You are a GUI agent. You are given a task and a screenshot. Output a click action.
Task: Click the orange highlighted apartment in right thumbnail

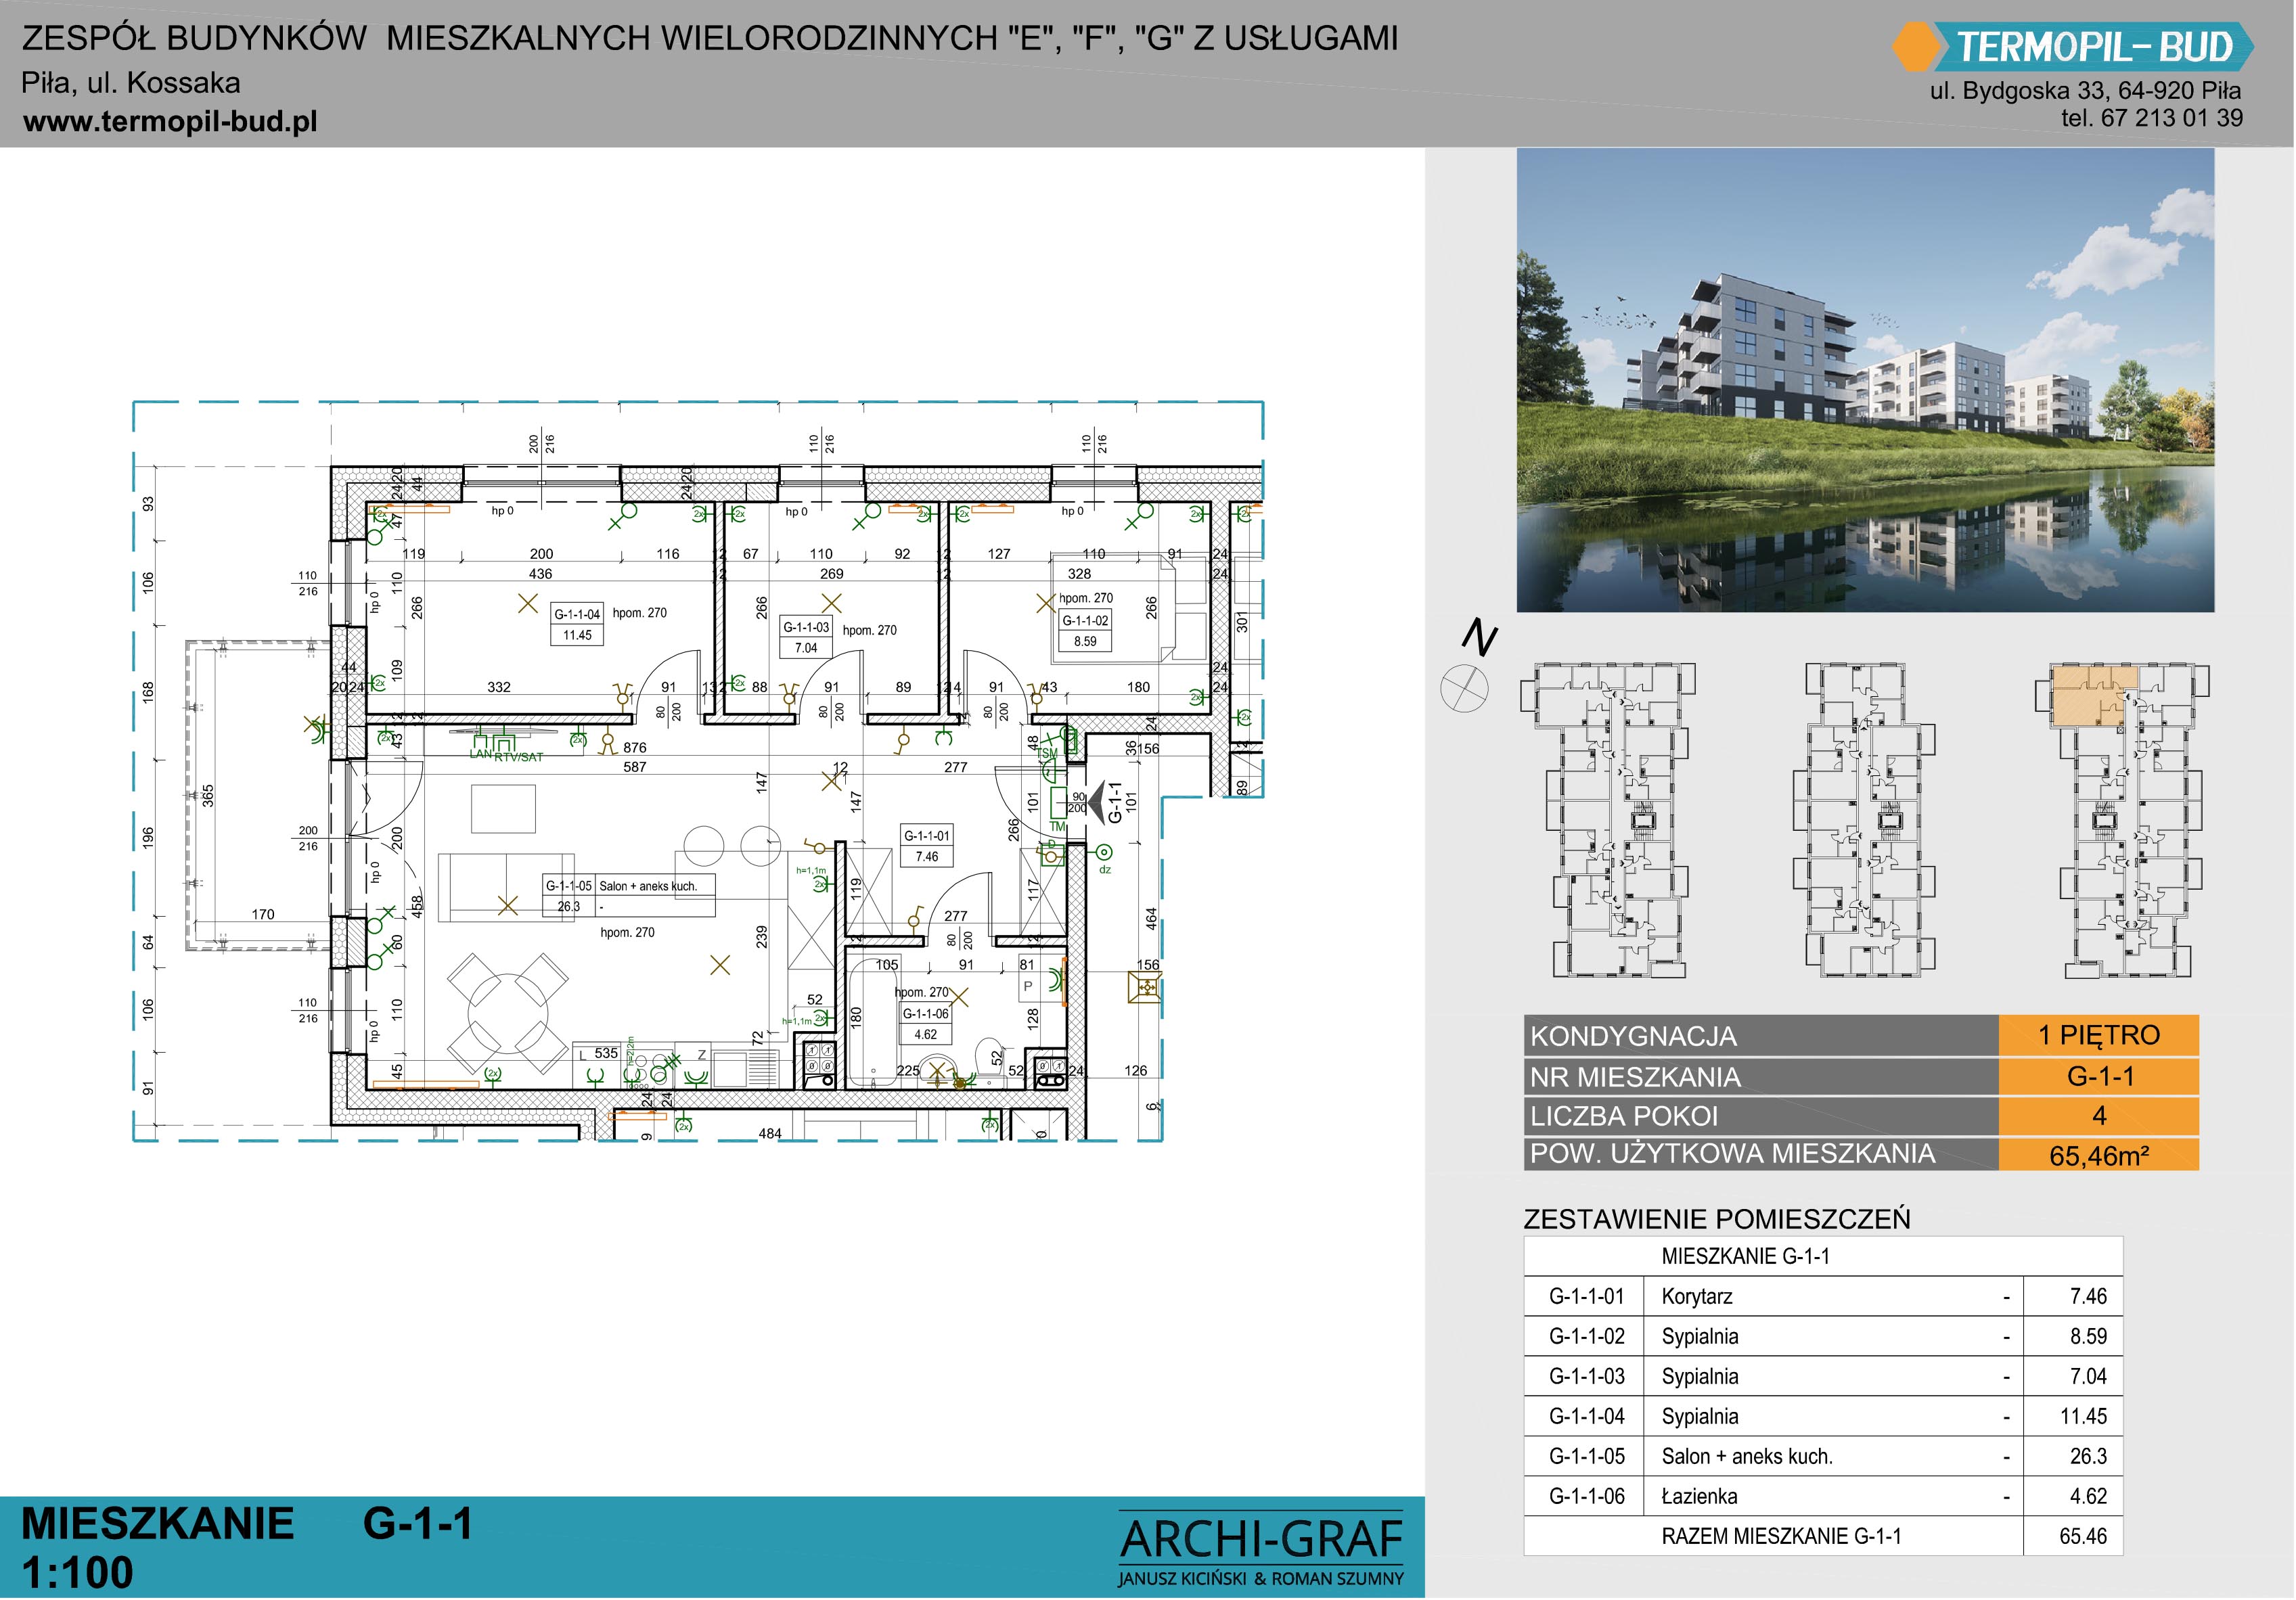click(2094, 695)
